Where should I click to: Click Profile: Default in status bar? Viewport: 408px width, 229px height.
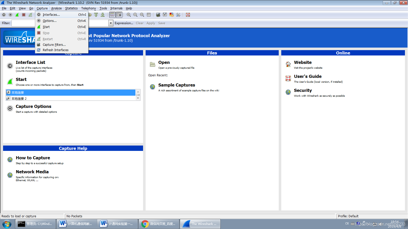348,216
